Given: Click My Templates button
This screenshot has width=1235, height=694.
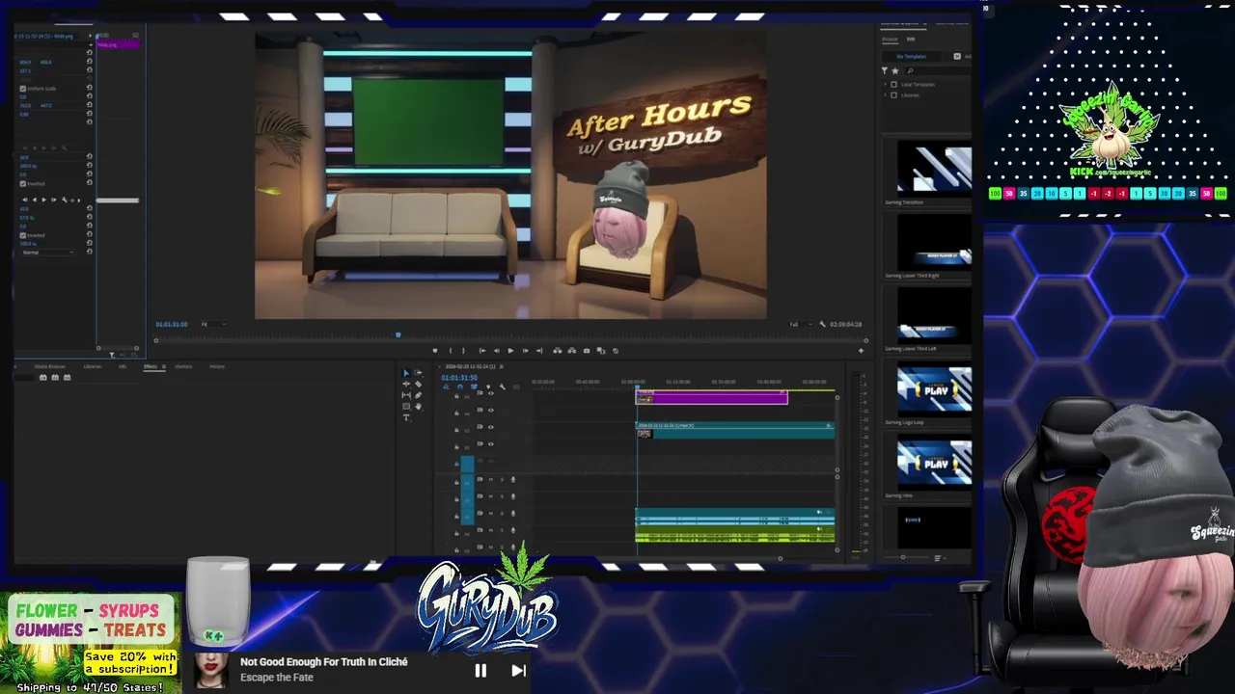Looking at the screenshot, I should (x=912, y=57).
